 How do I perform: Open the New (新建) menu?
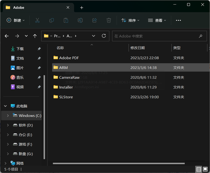pyautogui.click(x=16, y=20)
